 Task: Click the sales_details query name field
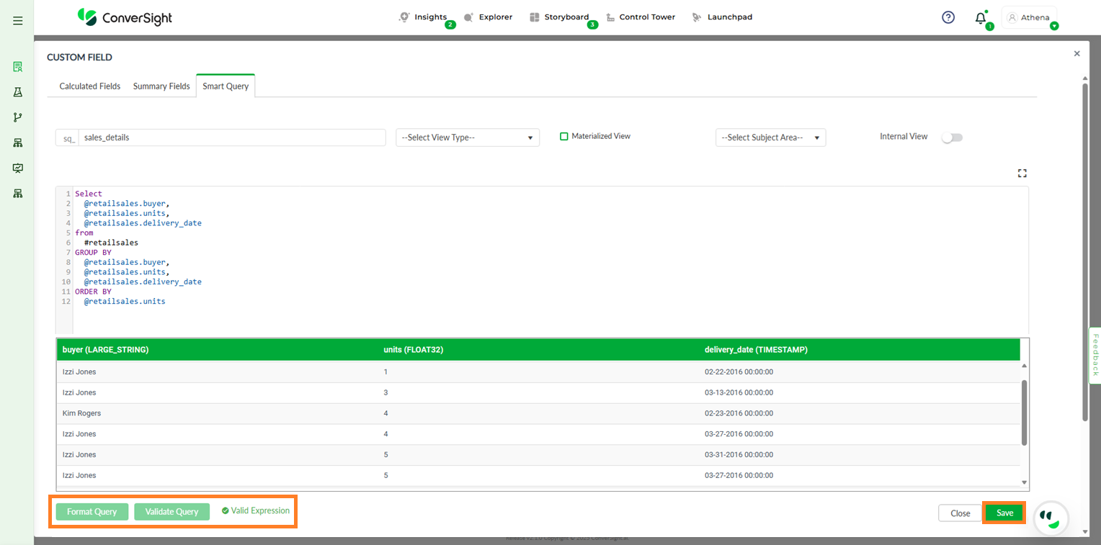(x=231, y=138)
